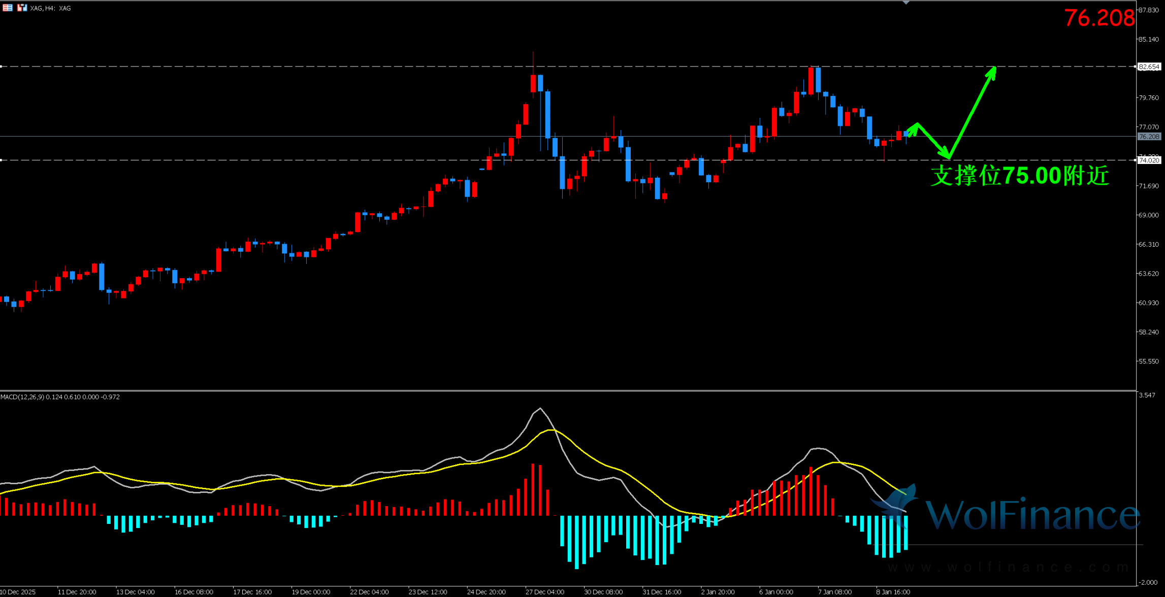1165x597 pixels.
Task: Select the yellow MACD signal line peak
Action: click(x=551, y=430)
